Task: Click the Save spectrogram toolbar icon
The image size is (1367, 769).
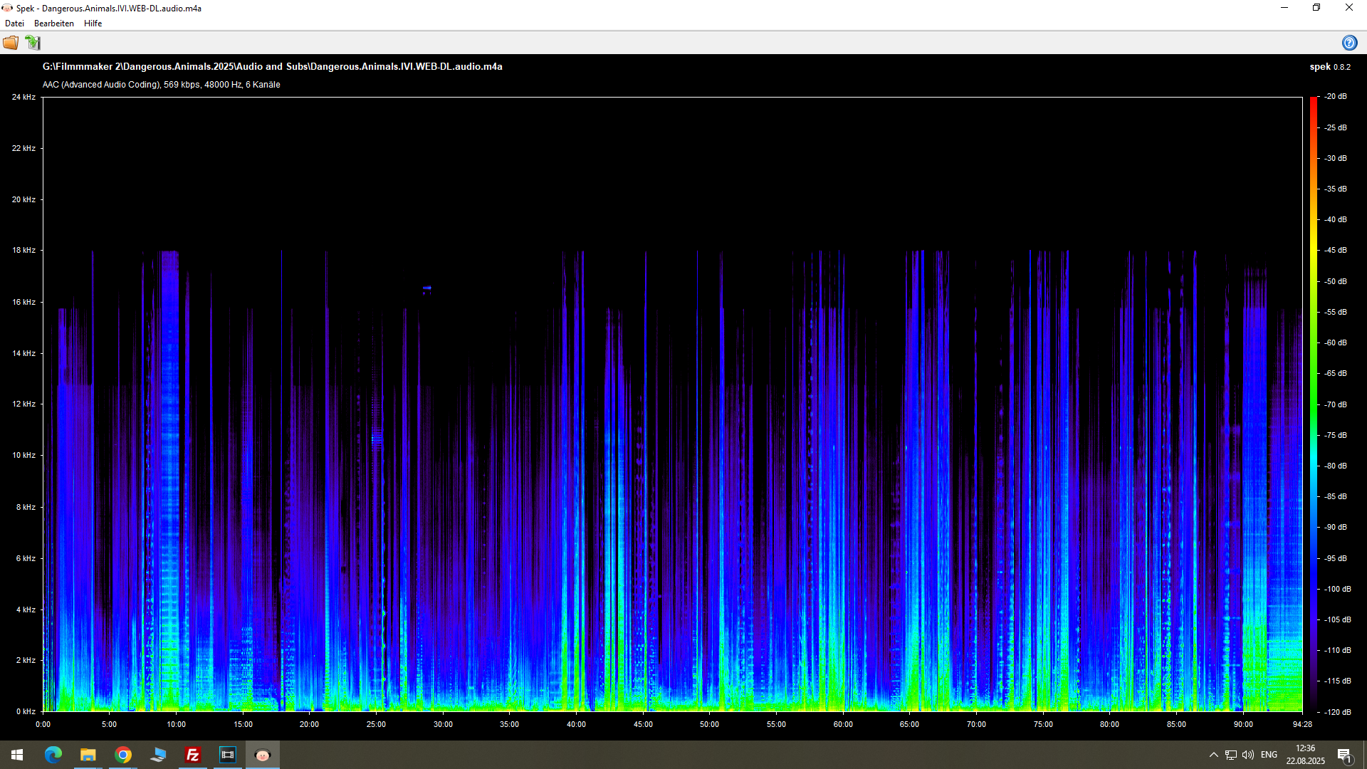Action: click(33, 43)
